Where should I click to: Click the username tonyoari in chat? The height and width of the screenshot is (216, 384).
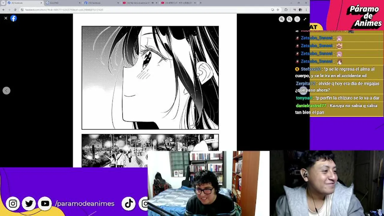[x=304, y=98]
